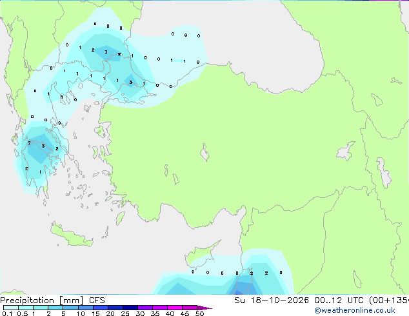This screenshot has height=316, width=409.
Task: Click the '0.5' legend scale label
Action: coord(22,313)
